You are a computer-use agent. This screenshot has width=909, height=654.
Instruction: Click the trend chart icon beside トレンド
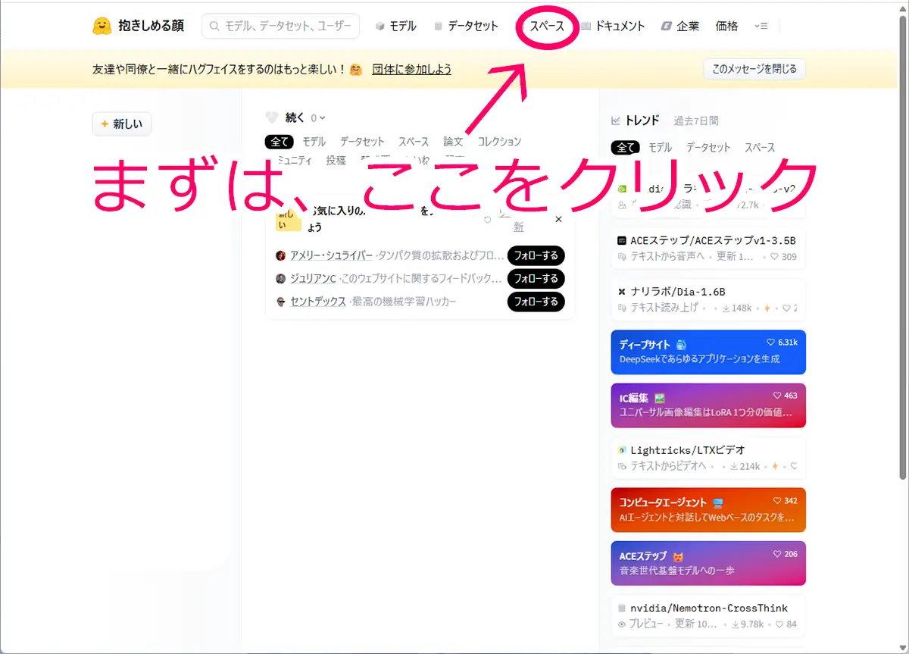pyautogui.click(x=616, y=120)
